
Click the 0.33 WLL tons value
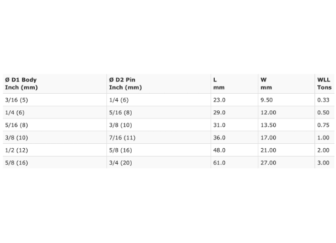coord(324,100)
